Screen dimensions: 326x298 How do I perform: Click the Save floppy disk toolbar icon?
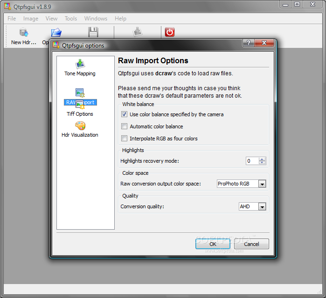click(x=93, y=32)
